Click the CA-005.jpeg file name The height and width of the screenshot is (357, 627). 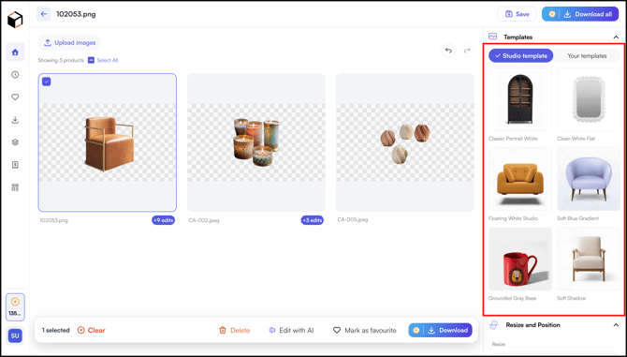tap(353, 219)
